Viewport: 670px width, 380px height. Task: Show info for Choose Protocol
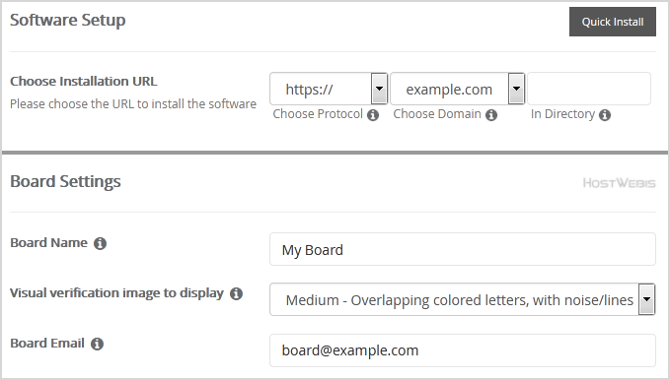(x=373, y=115)
